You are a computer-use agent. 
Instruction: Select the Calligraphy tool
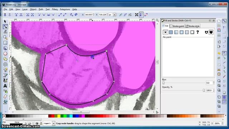pyautogui.click(x=5, y=80)
